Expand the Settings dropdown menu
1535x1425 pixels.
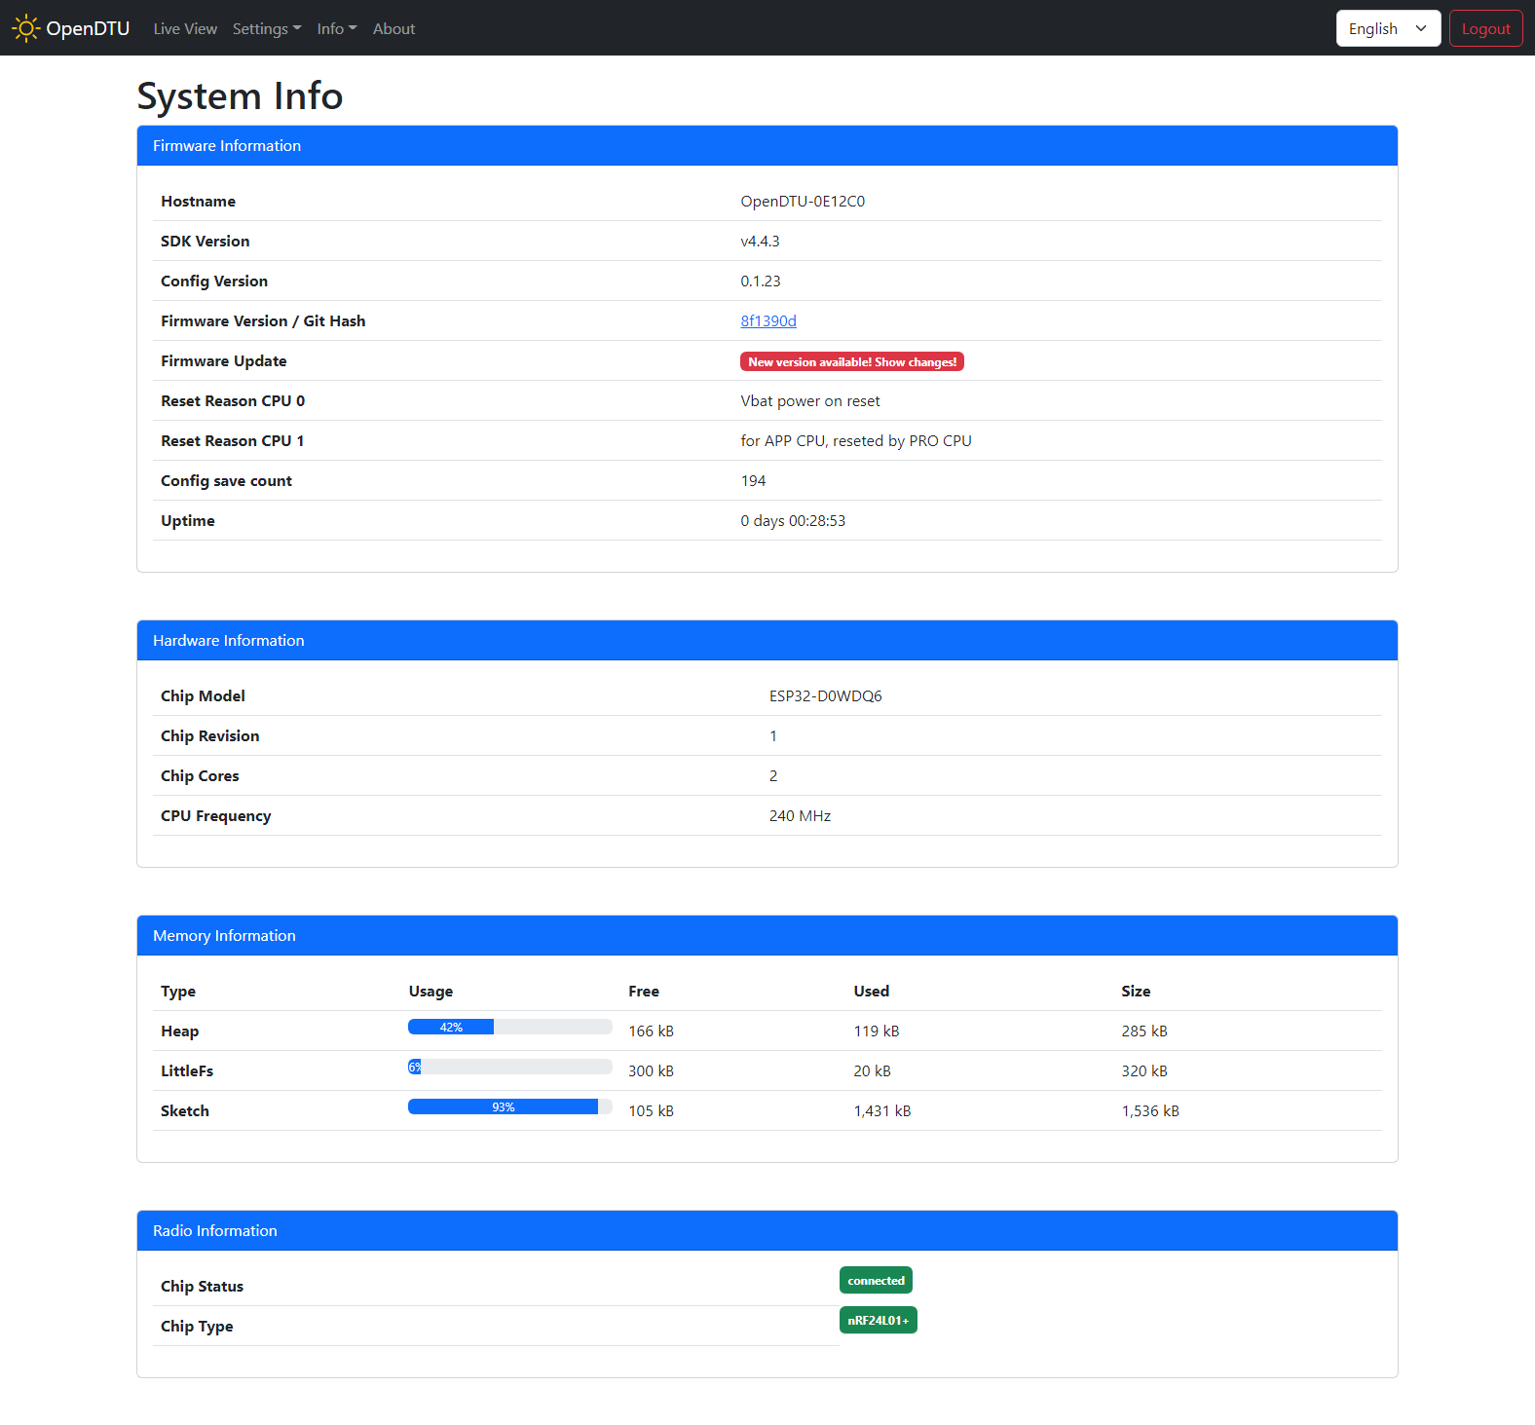click(266, 29)
